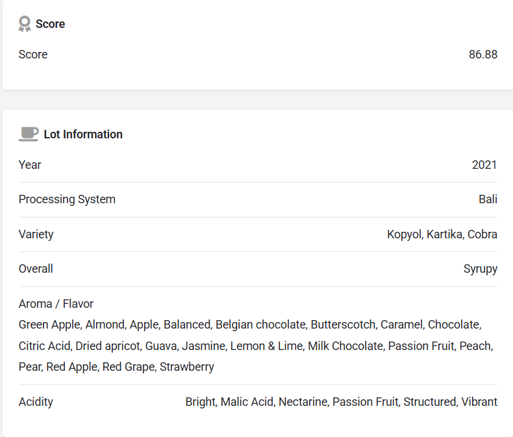The image size is (513, 437).
Task: Click the Variety row label
Action: point(36,234)
